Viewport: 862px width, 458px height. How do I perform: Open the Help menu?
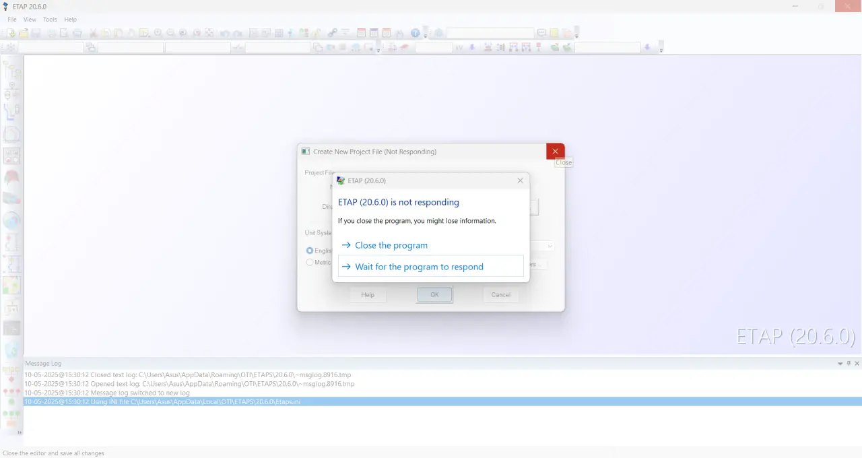click(70, 20)
